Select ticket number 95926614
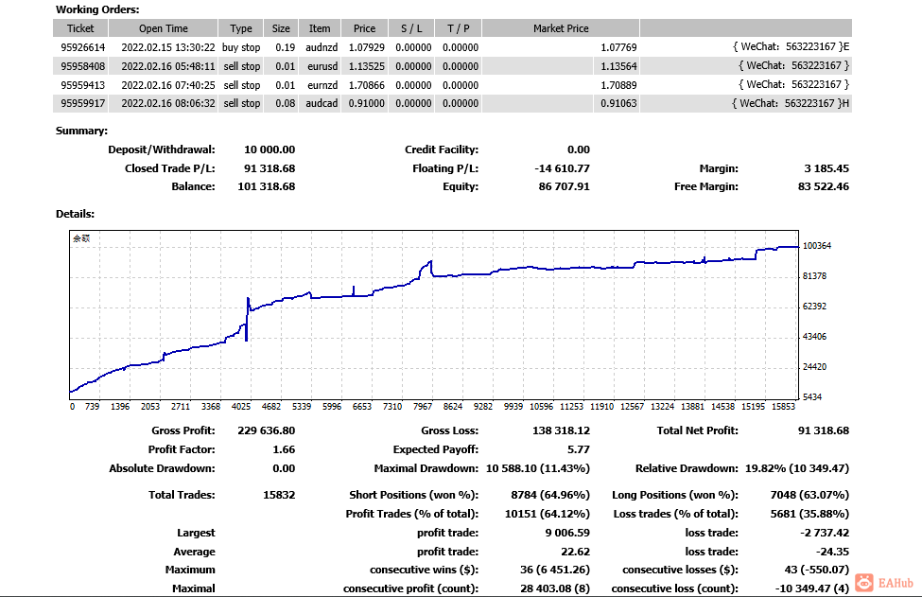The width and height of the screenshot is (922, 597). click(83, 47)
